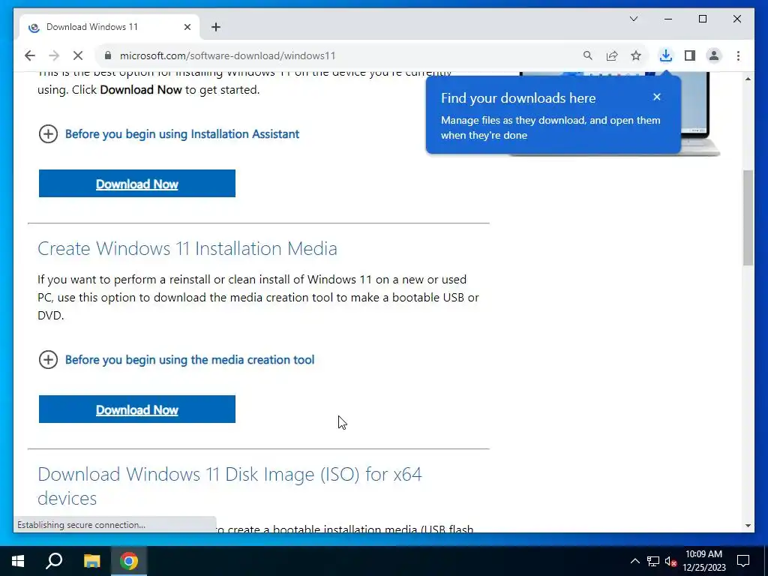The height and width of the screenshot is (576, 768).
Task: Click the Chrome taskbar icon
Action: pyautogui.click(x=129, y=561)
